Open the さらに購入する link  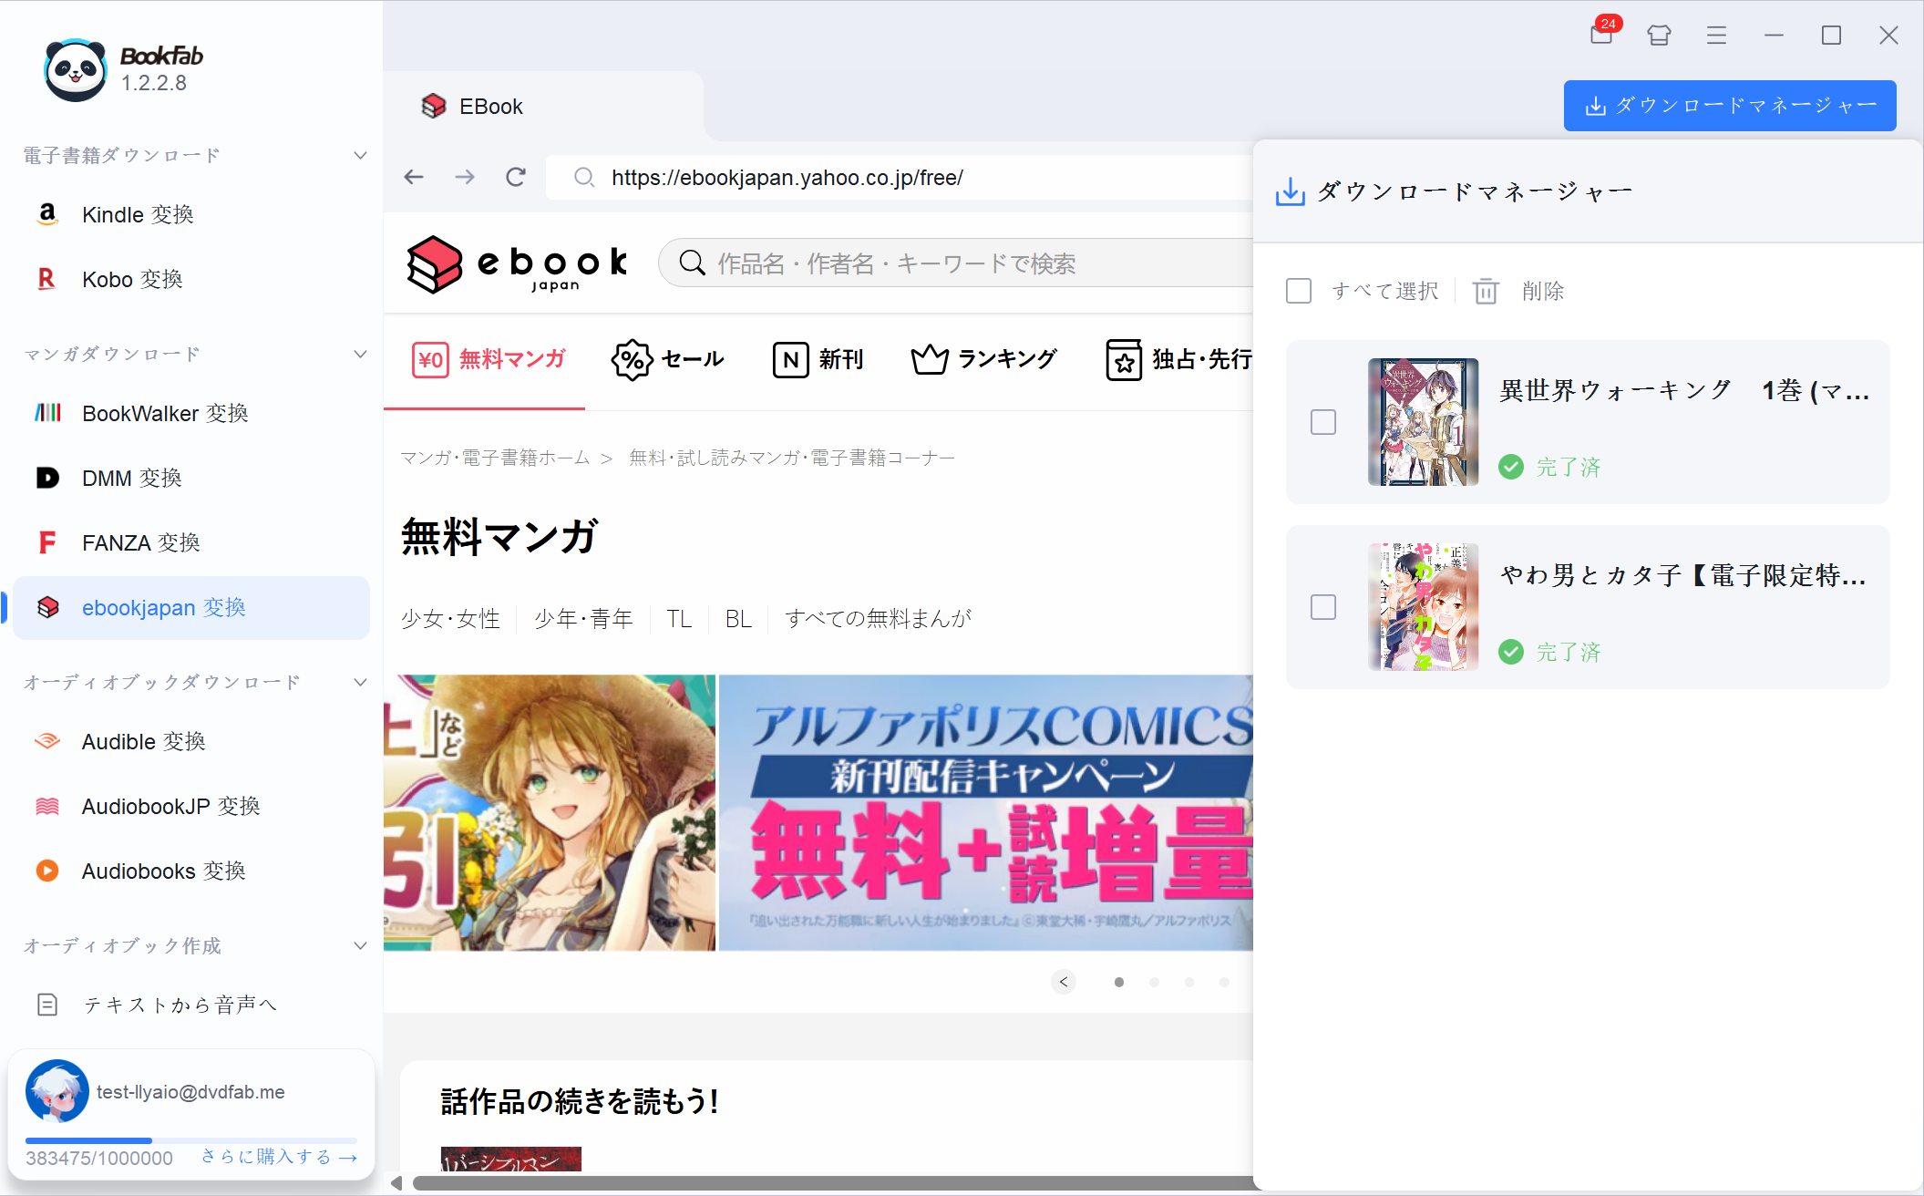276,1156
